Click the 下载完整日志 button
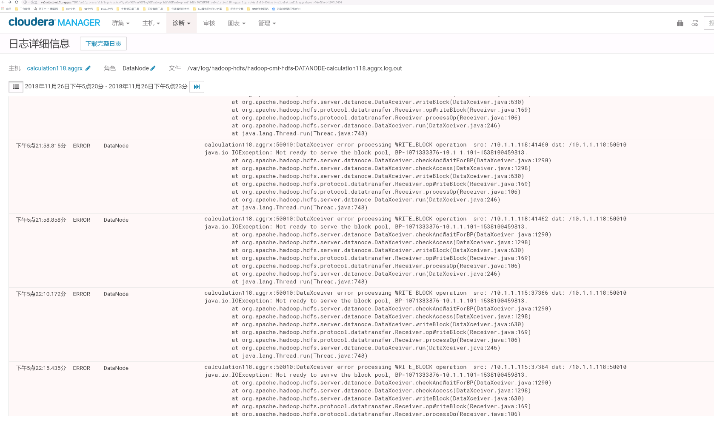Viewport: 714px width, 423px height. click(x=103, y=43)
